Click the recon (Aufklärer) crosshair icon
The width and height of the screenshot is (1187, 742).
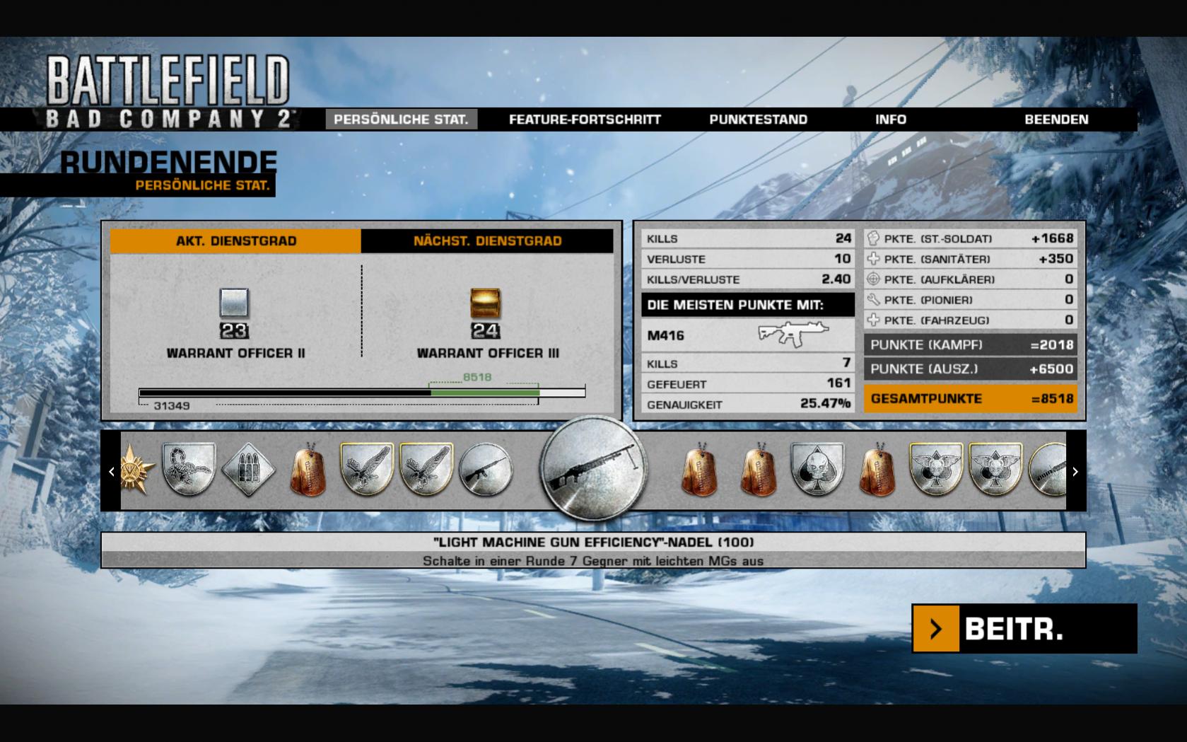click(x=873, y=279)
